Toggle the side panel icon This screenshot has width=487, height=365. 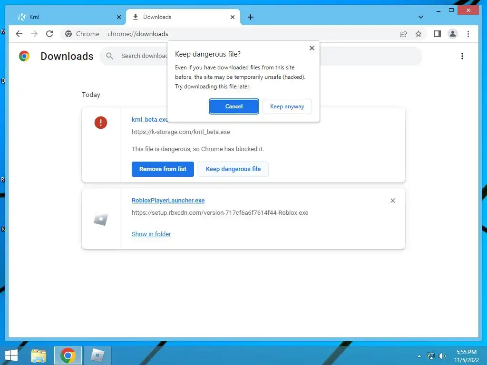click(438, 34)
